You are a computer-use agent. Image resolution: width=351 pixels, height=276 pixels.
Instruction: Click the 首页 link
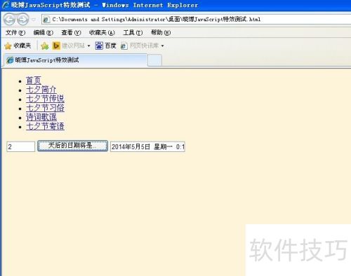point(34,81)
